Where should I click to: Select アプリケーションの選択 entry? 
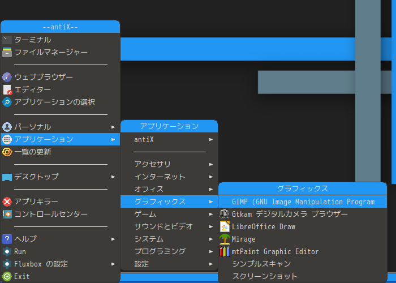(x=60, y=102)
